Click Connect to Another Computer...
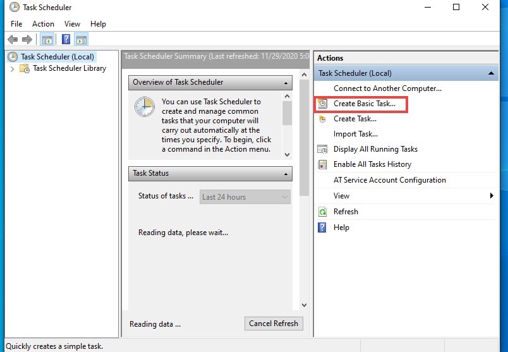The width and height of the screenshot is (508, 352). (387, 88)
